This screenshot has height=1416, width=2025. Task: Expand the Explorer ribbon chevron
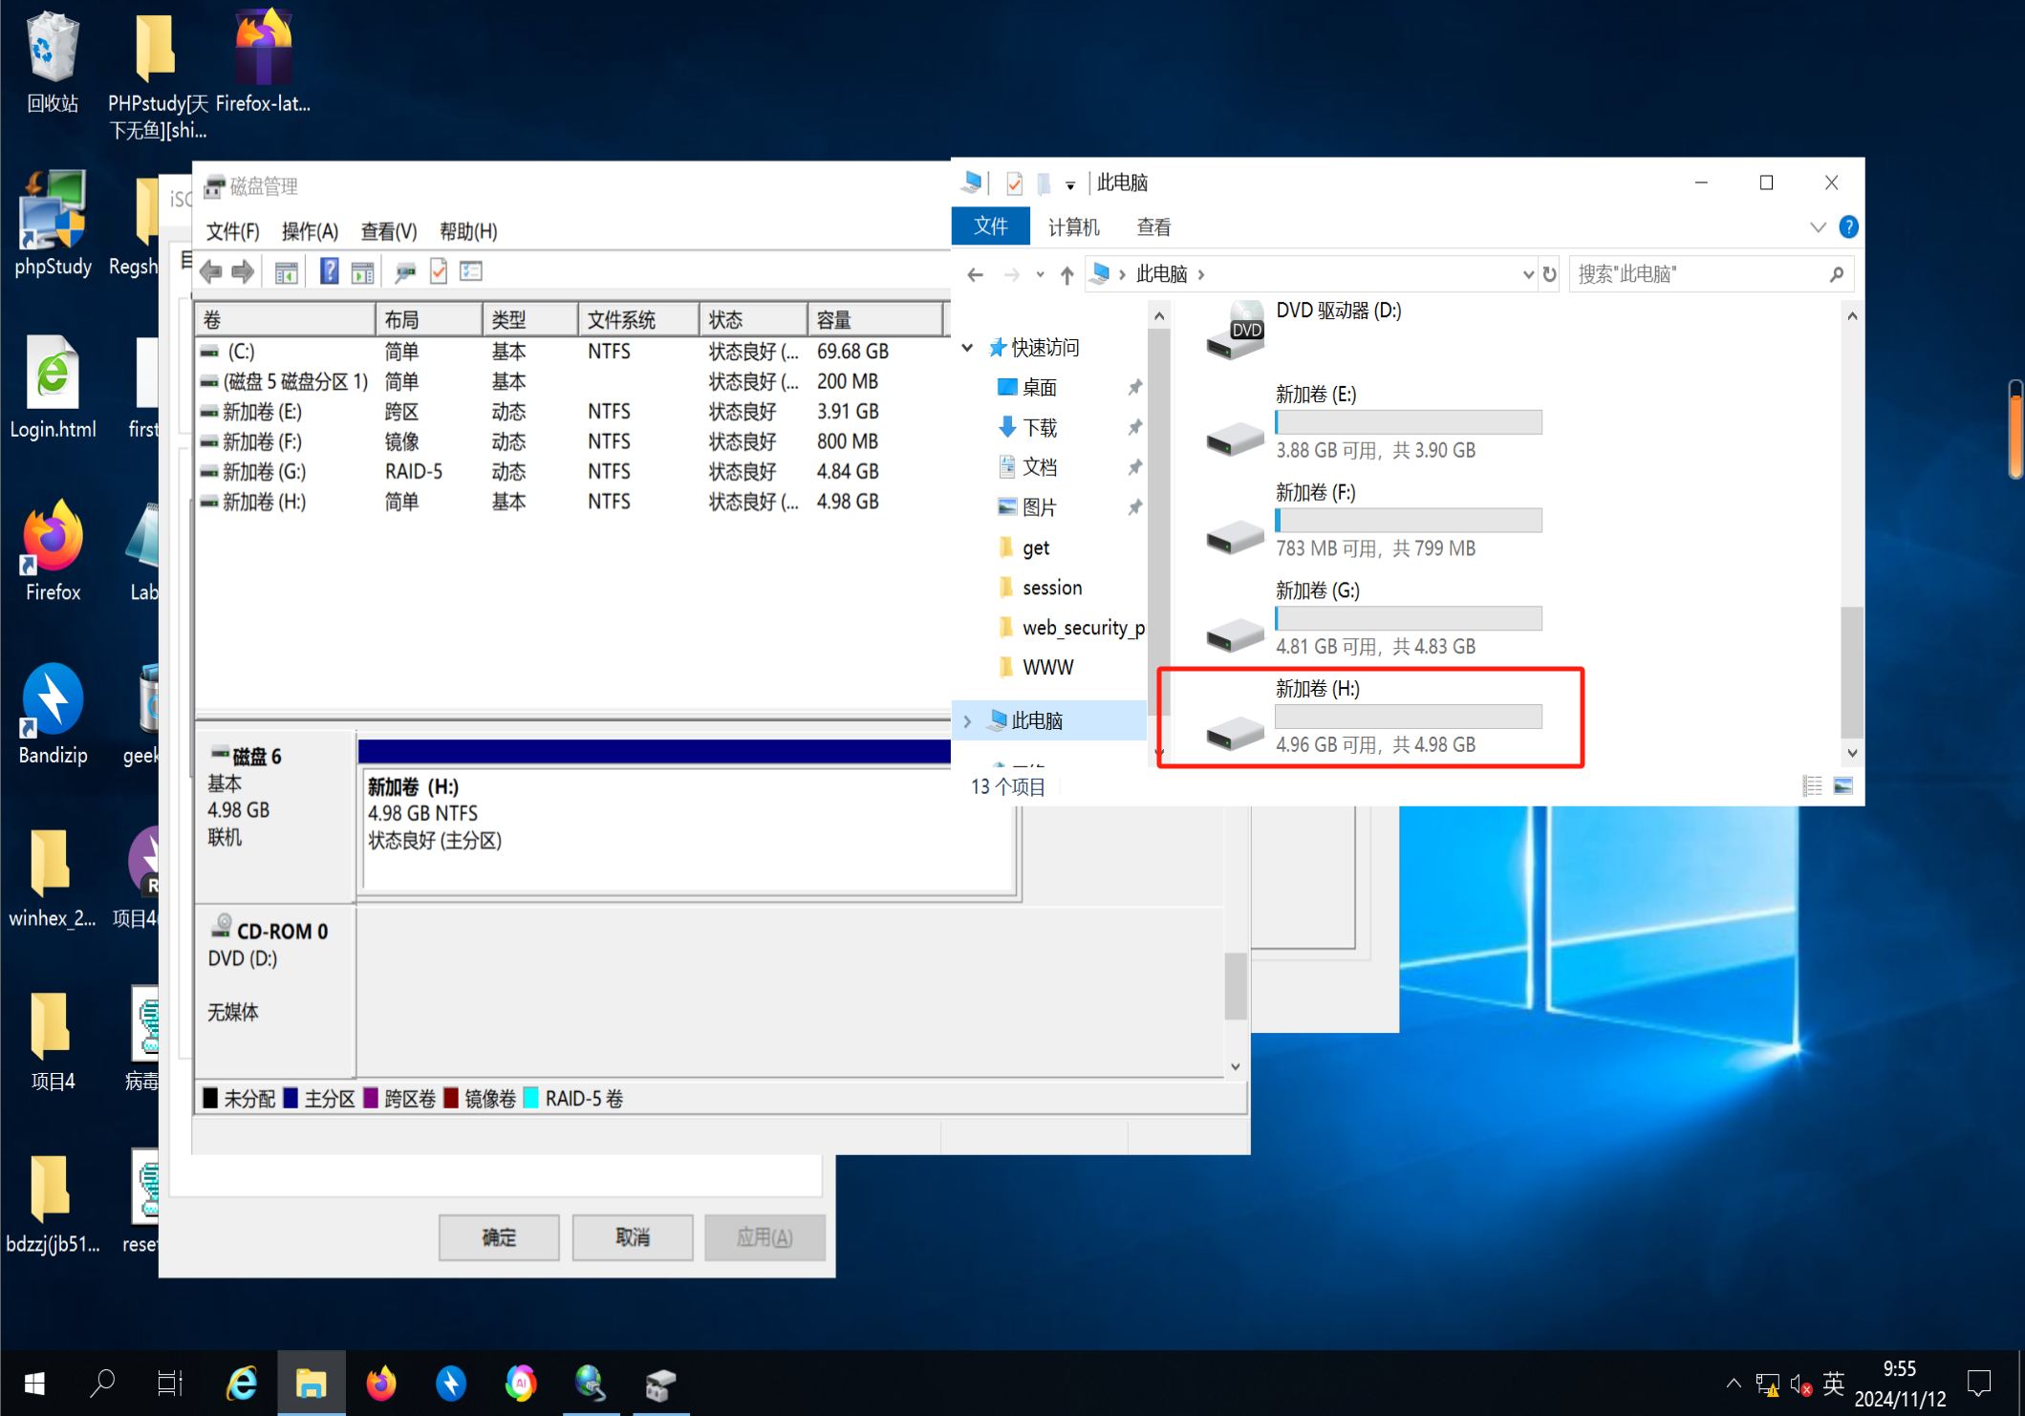[x=1818, y=227]
